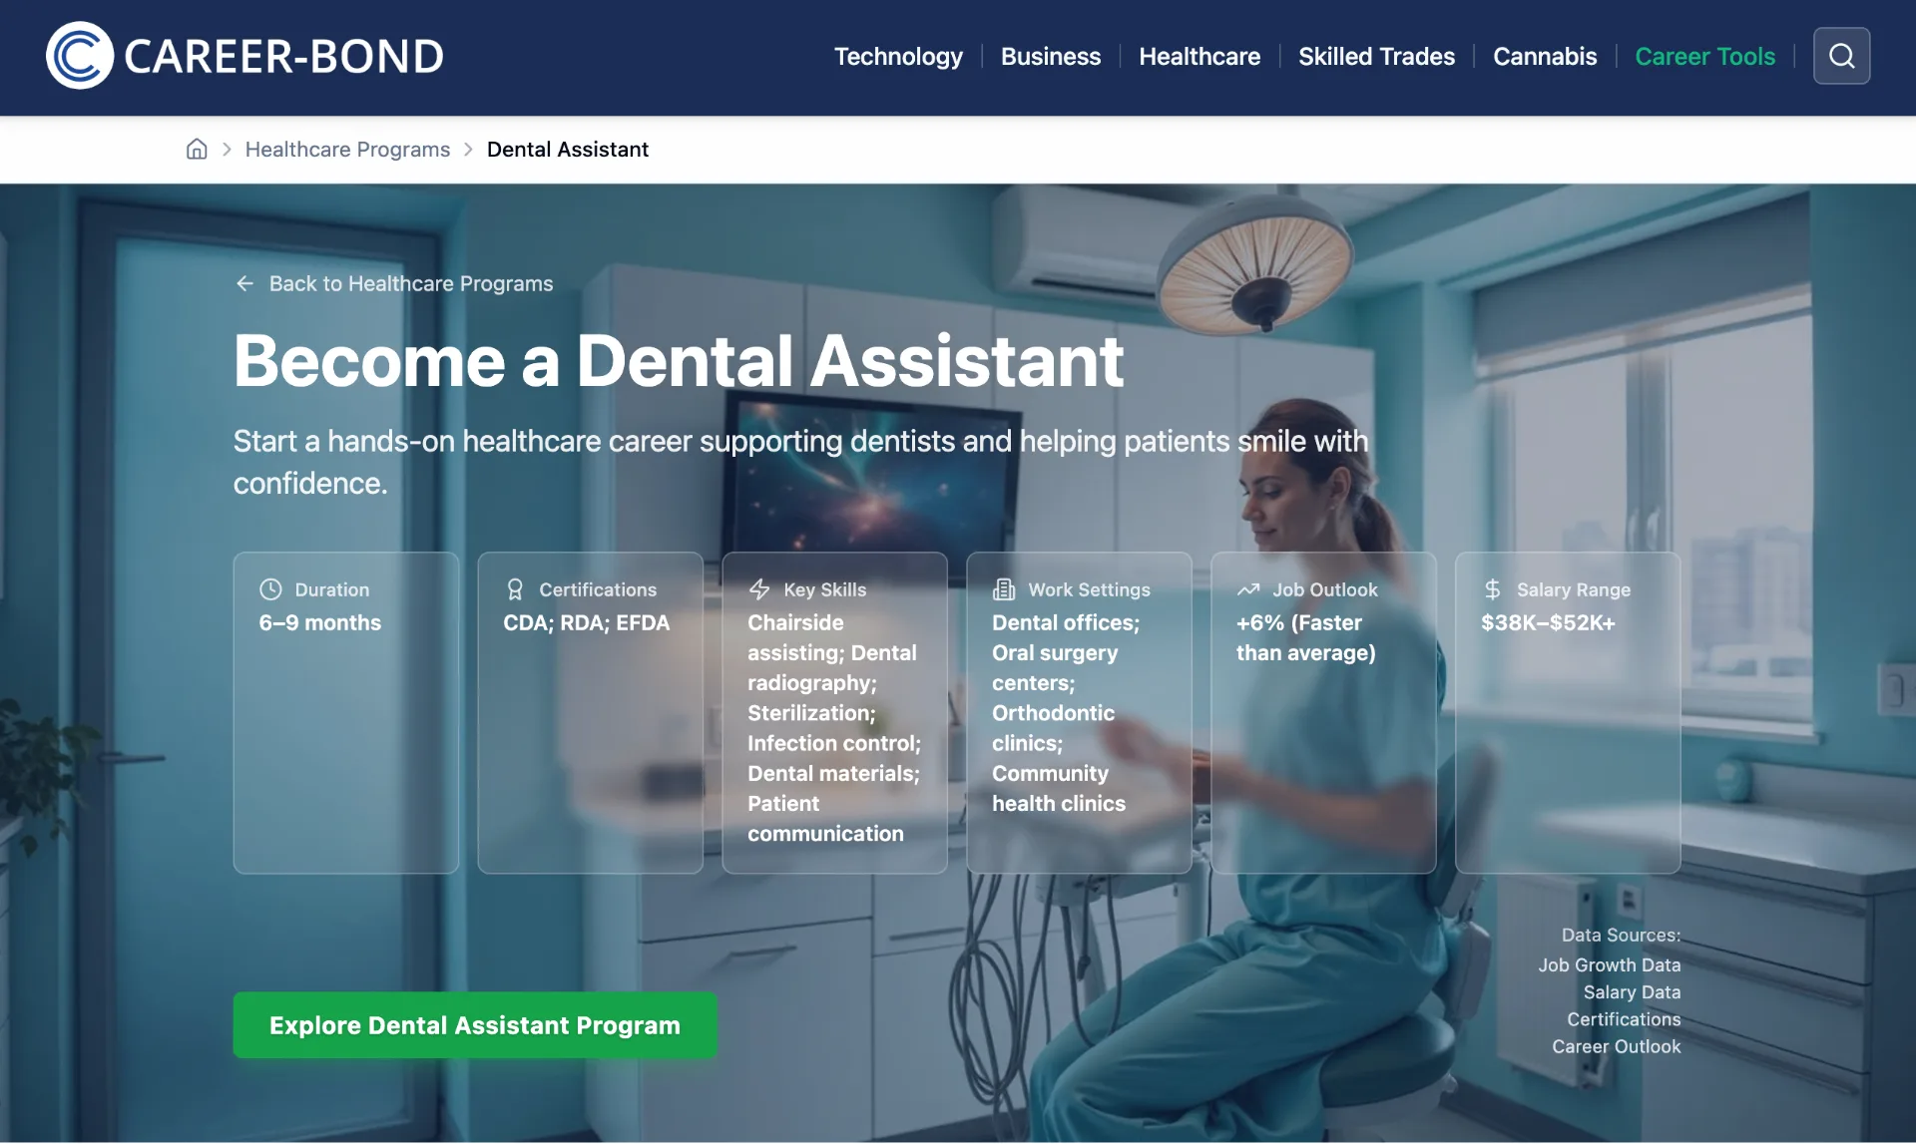
Task: Open the Healthcare menu
Action: click(1199, 56)
